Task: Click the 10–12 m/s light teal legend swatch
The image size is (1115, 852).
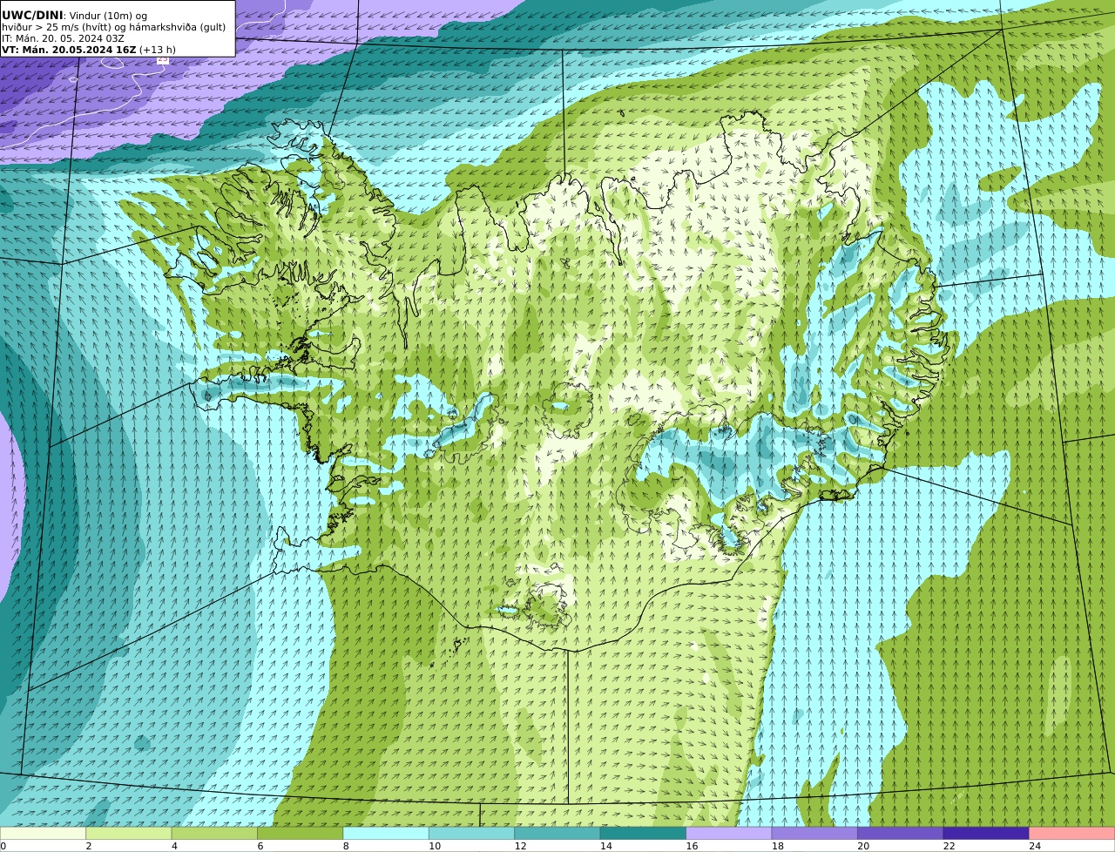Action: click(471, 834)
